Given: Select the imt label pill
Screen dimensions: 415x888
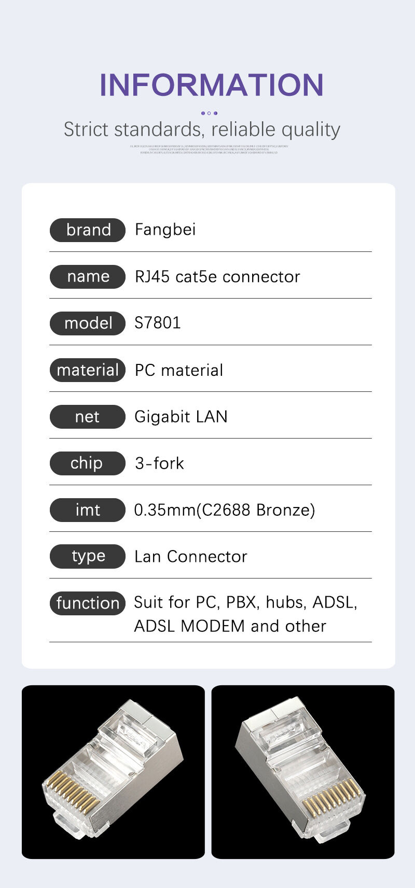Looking at the screenshot, I should [x=88, y=510].
